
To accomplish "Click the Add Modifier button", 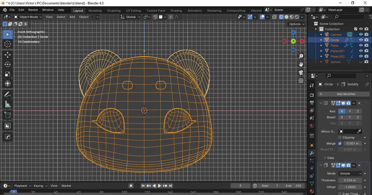I will (344, 94).
